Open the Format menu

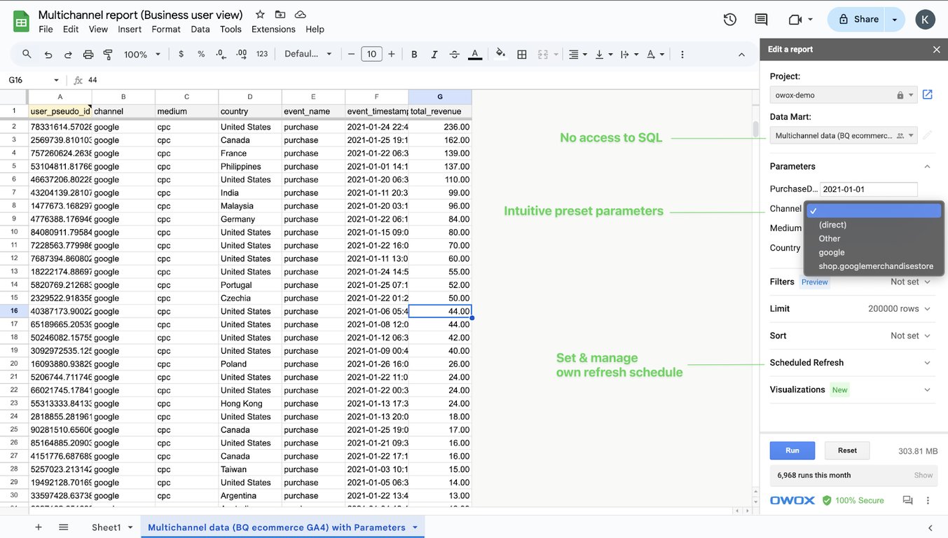[x=166, y=29]
